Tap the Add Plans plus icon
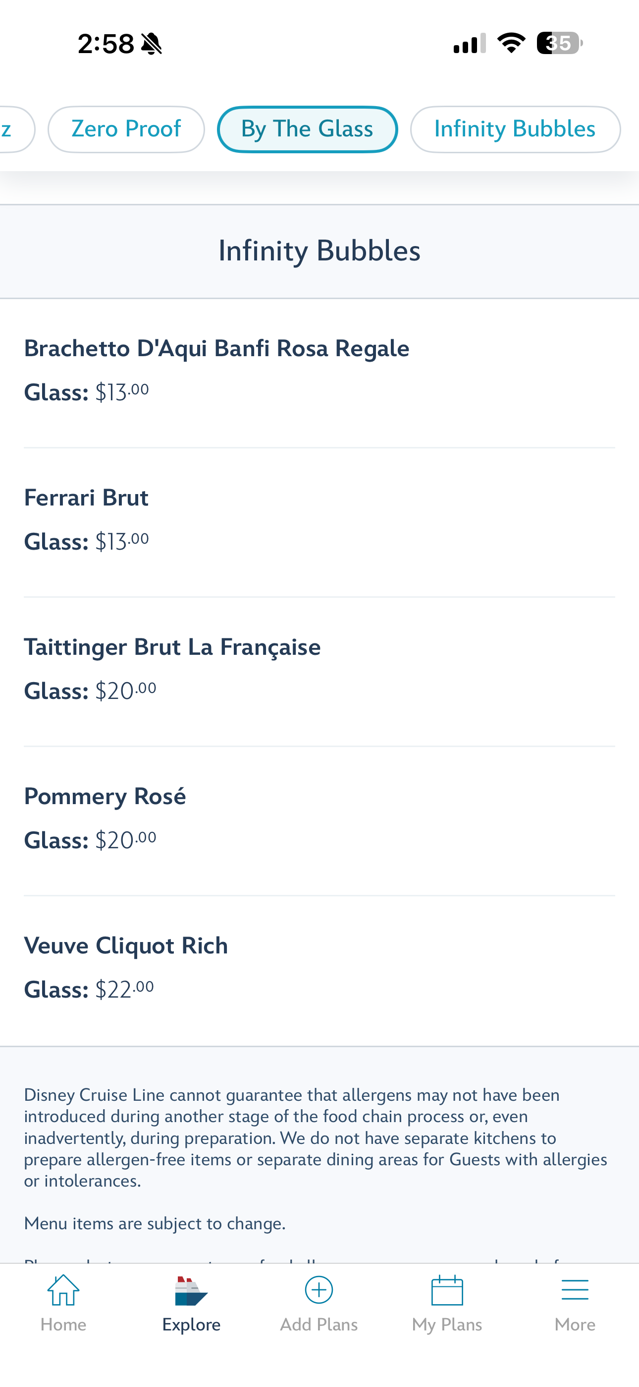 (319, 1290)
